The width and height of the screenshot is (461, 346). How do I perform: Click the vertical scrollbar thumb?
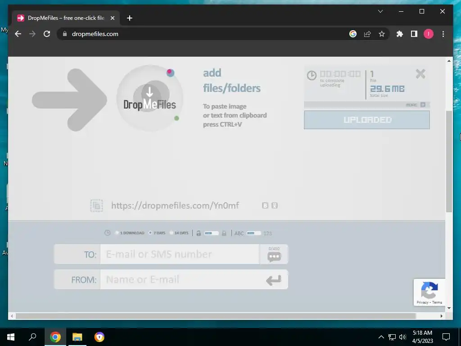point(449,161)
